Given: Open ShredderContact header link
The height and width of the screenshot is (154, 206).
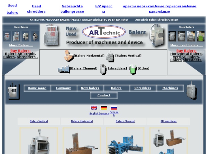Looking at the screenshot, I should pyautogui.click(x=168, y=20).
